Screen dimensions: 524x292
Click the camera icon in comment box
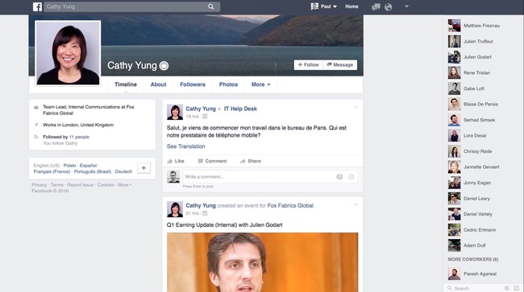(339, 177)
